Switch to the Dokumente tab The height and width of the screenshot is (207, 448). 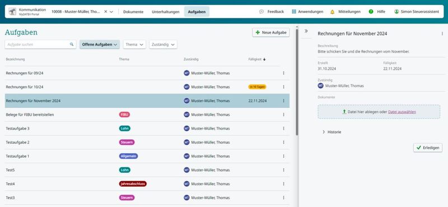tap(133, 12)
